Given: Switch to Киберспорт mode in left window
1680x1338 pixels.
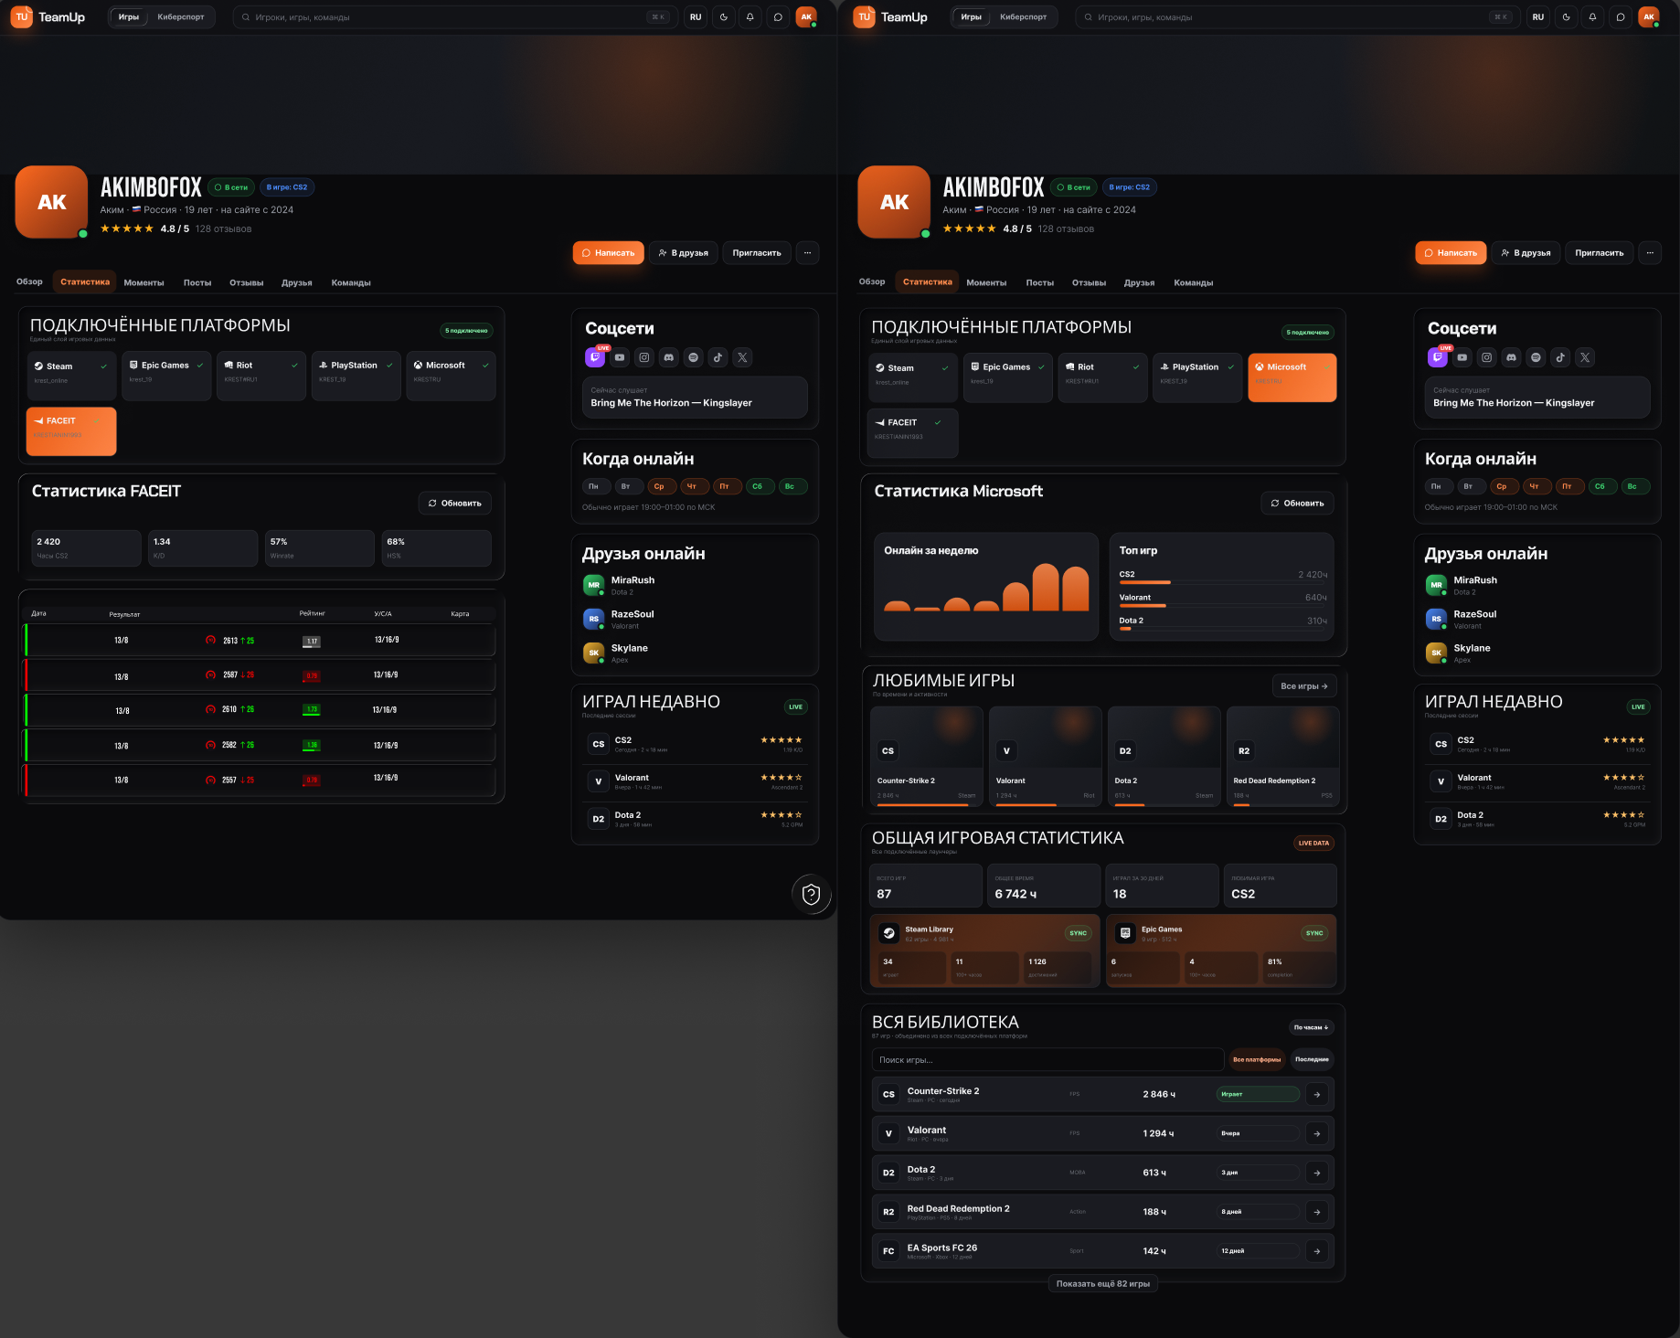Looking at the screenshot, I should [181, 16].
